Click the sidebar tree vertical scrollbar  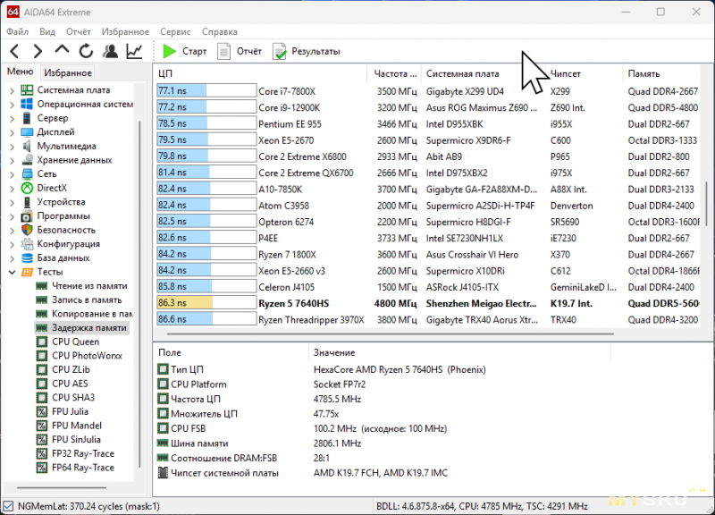[139, 294]
